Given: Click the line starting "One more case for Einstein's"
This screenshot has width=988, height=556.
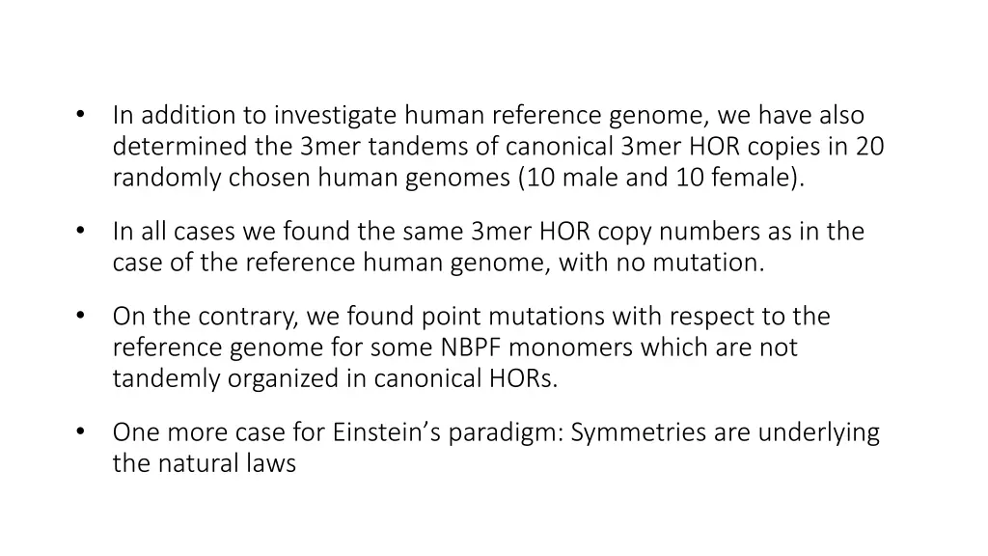Looking at the screenshot, I should pyautogui.click(x=496, y=432).
